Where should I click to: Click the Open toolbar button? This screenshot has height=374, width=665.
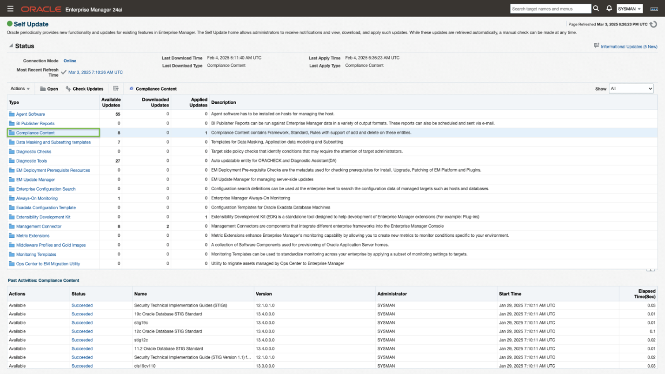49,89
